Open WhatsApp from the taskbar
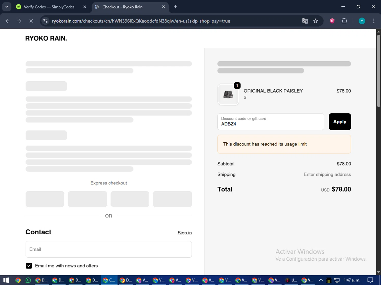Viewport: 381px width, 285px height. coord(28,280)
